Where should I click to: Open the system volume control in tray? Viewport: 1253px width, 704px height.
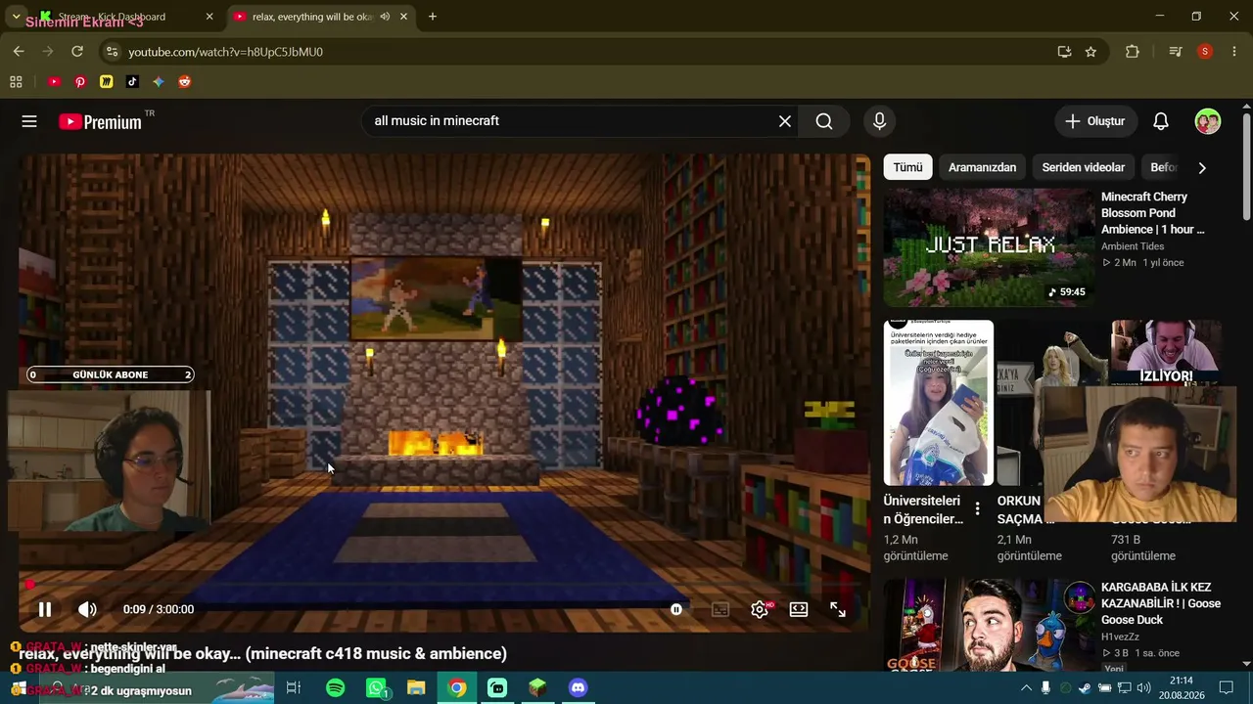point(1142,688)
